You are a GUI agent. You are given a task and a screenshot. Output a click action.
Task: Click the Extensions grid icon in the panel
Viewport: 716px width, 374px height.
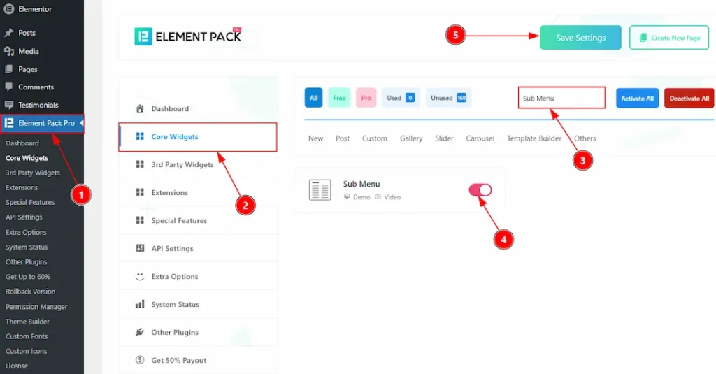click(x=140, y=192)
